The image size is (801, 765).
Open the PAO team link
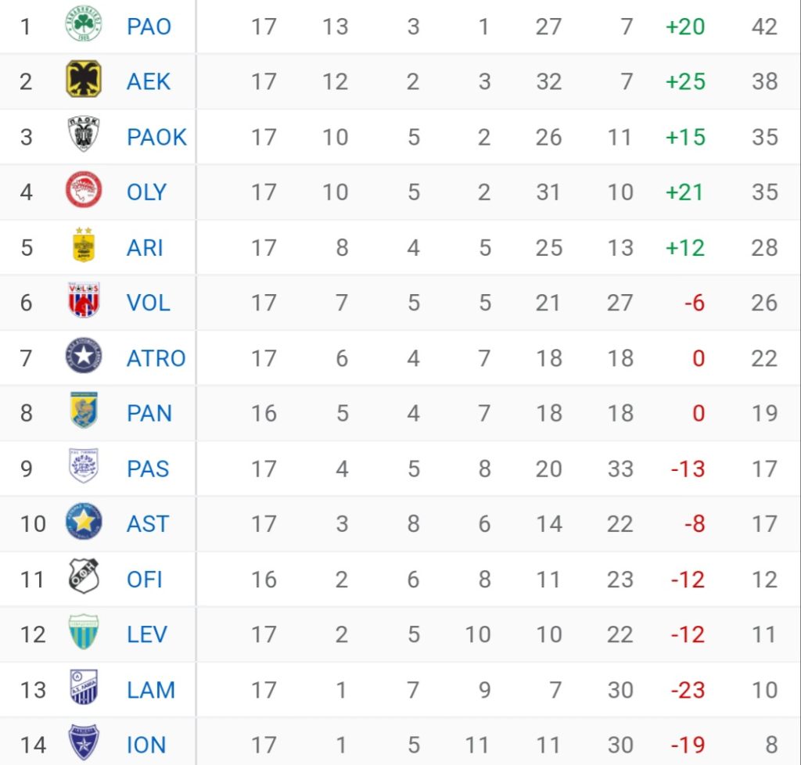click(149, 27)
